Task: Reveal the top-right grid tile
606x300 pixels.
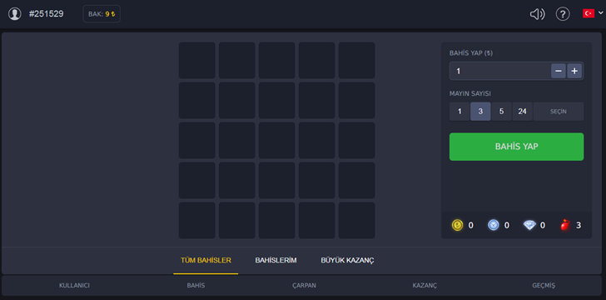Action: [357, 60]
